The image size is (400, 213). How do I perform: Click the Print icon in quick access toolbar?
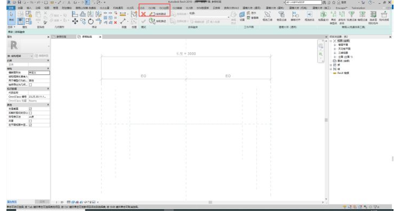tap(46, 2)
